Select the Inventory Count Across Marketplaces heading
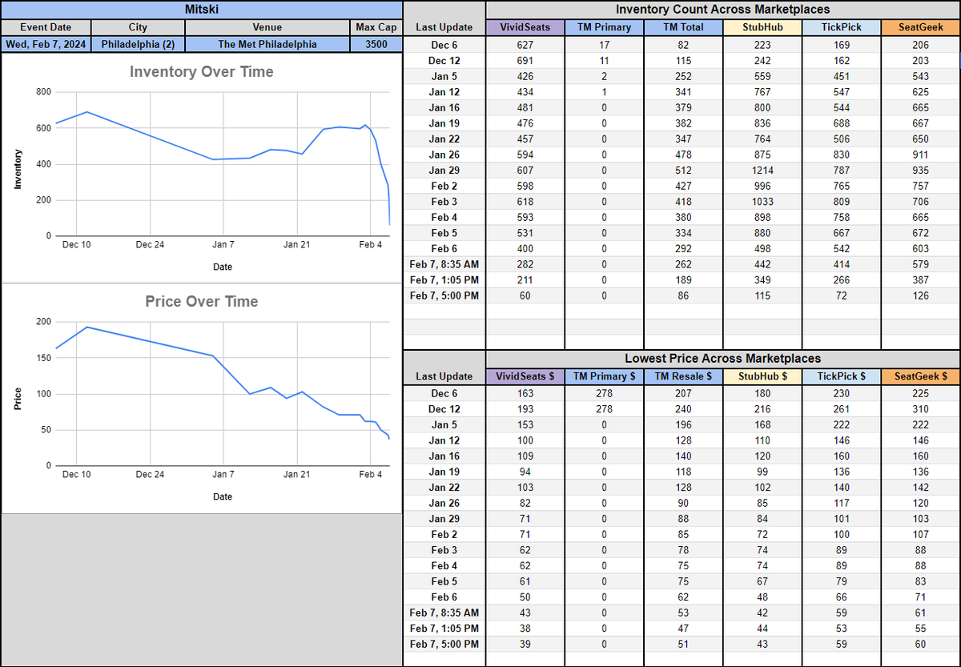 [x=722, y=10]
